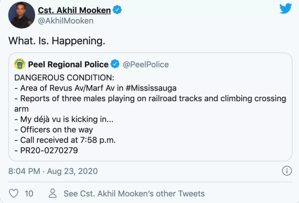Screen dimensions: 299x203
Task: Click the @AkhilMooken handle
Action: pos(66,21)
